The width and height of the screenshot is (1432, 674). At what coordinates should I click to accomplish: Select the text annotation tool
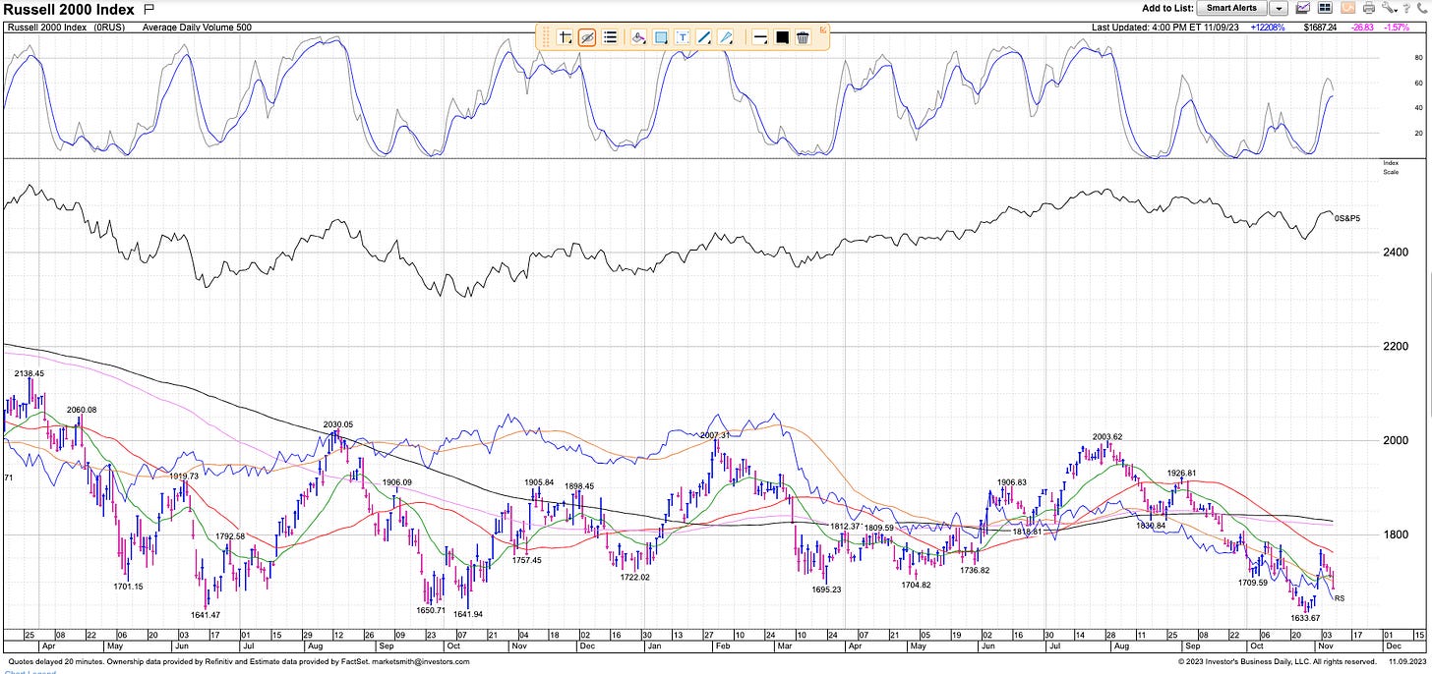[x=683, y=37]
